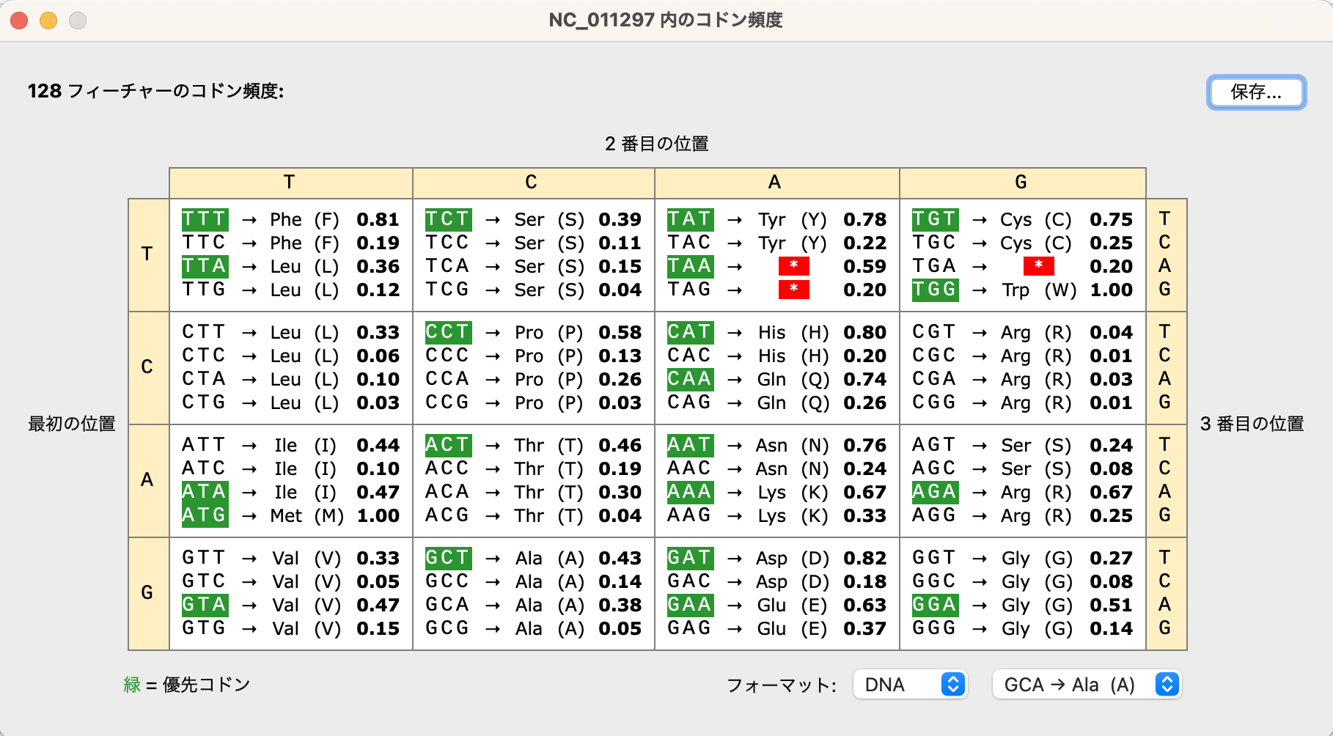This screenshot has width=1333, height=736.
Task: Select the green preferred codon CAA for Gln
Action: (x=690, y=379)
